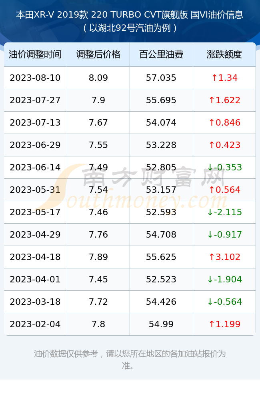Select the 54.99 fuel cost cell
Screen dimensions: 260x400
[x=161, y=324]
